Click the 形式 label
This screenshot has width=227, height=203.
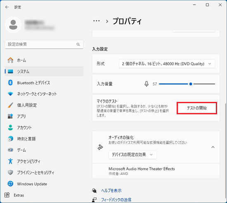(101, 64)
